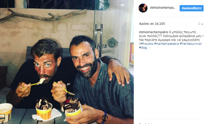This screenshot has height=124, width=206.
Task: Open the #hantasurvivor hashtag
Action: tap(191, 44)
